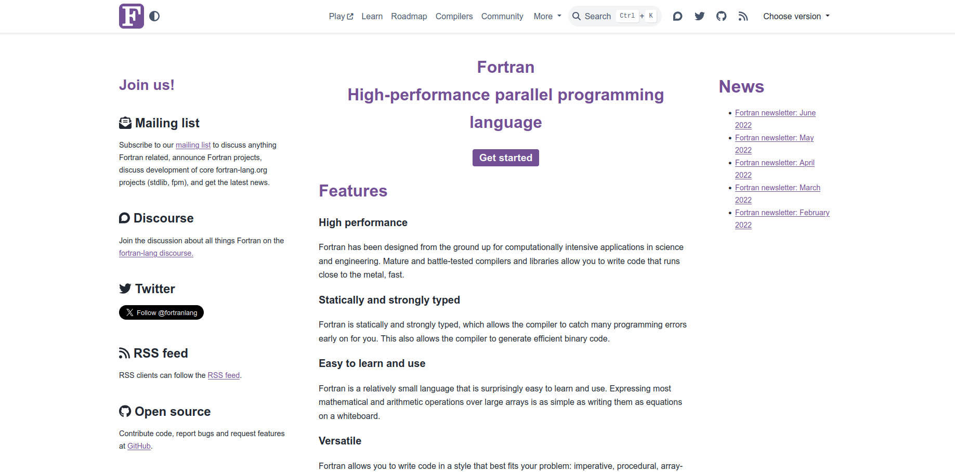Image resolution: width=955 pixels, height=472 pixels.
Task: Click the search magnifier icon
Action: click(576, 16)
